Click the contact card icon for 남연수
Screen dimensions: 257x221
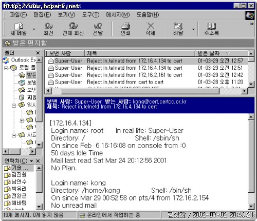[7, 182]
